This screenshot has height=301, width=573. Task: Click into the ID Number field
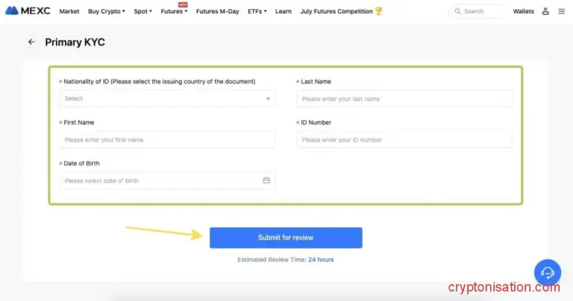click(404, 139)
